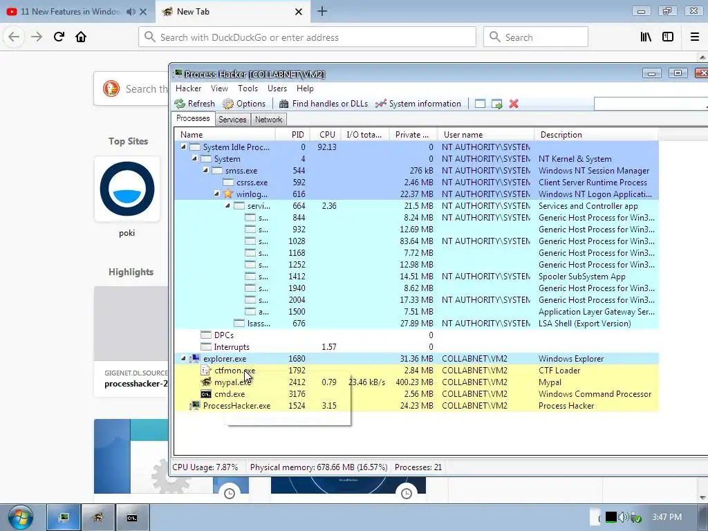
Task: Collapse the services tree node
Action: coord(227,205)
